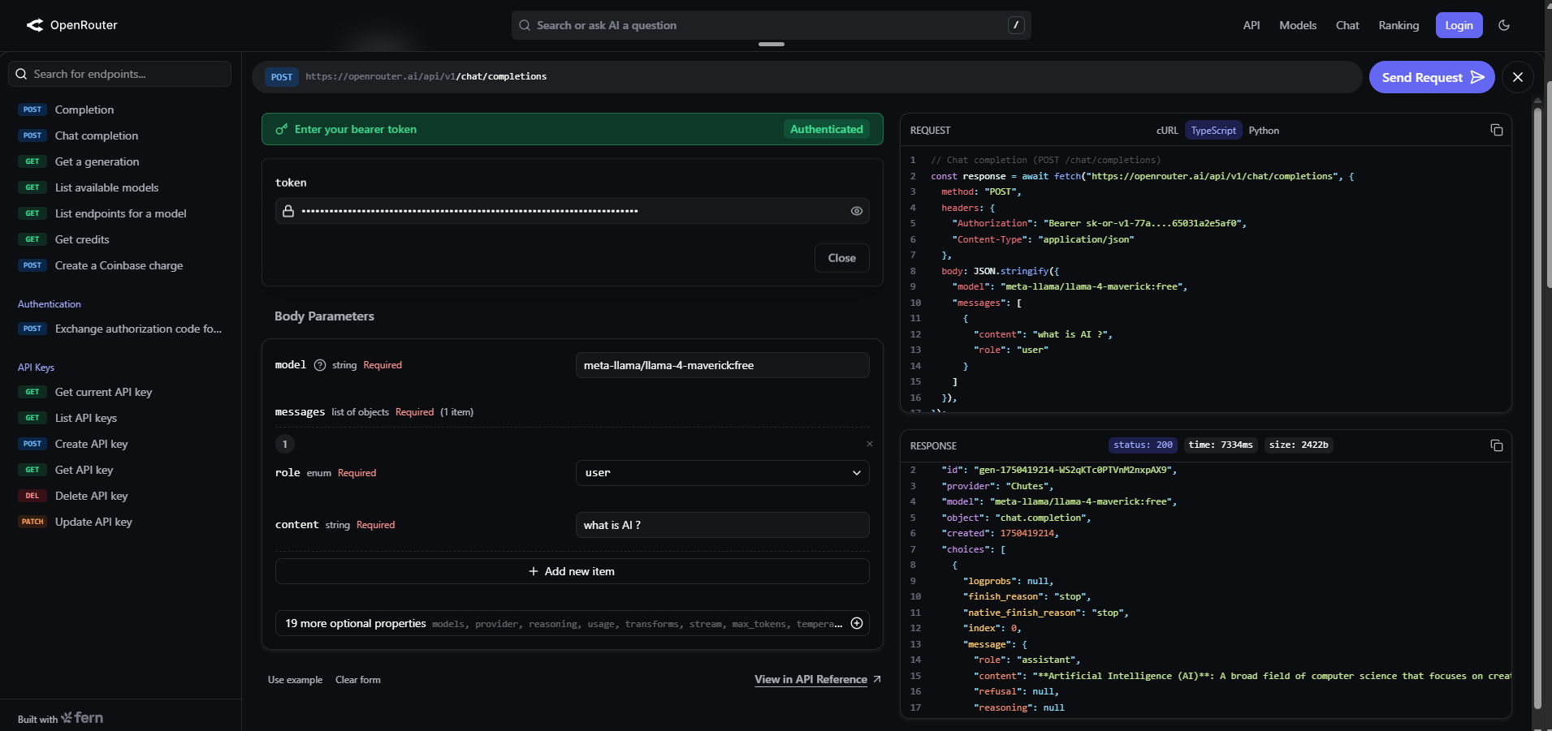Select Create a Coinbase charge endpoint
The width and height of the screenshot is (1552, 731).
click(120, 265)
